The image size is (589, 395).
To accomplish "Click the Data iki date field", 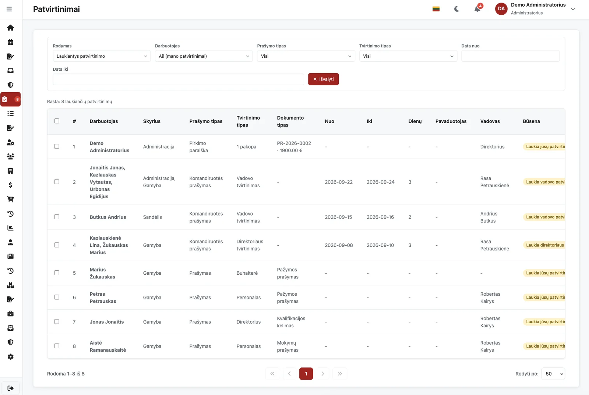I will [178, 79].
